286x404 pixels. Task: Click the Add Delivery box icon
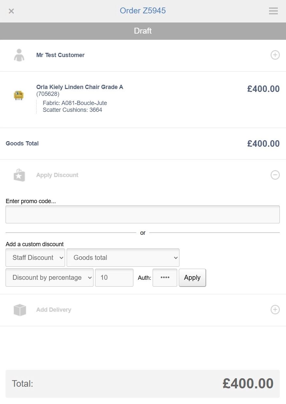(20, 310)
